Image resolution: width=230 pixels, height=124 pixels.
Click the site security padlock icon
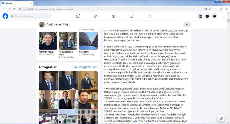point(24,9)
